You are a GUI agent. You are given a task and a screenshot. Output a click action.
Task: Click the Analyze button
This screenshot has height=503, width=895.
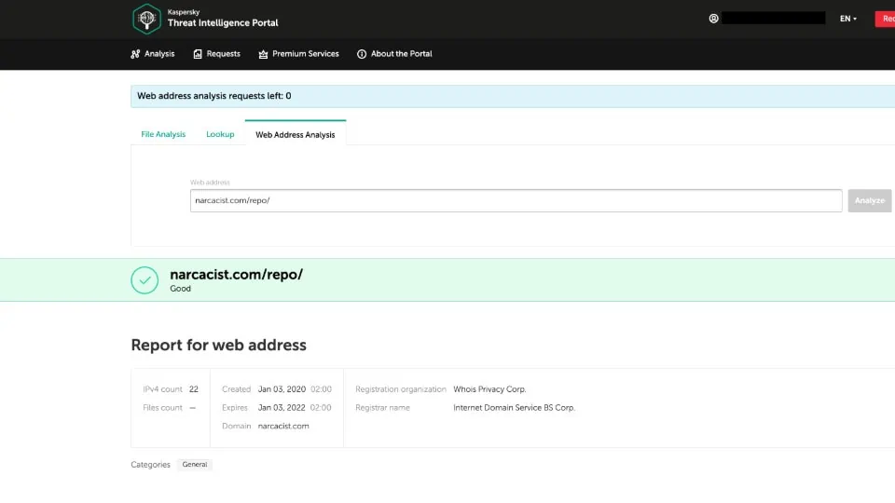tap(869, 201)
